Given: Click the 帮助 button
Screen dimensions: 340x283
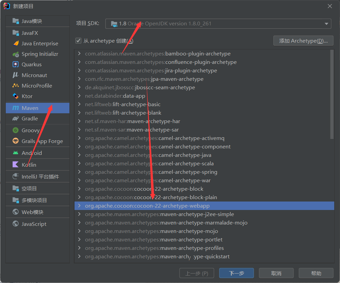Looking at the screenshot, I should click(316, 273).
